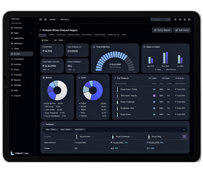Viewport: 203px width, 173px height.
Task: Click the Total Collection chart icon
Action: tap(94, 47)
